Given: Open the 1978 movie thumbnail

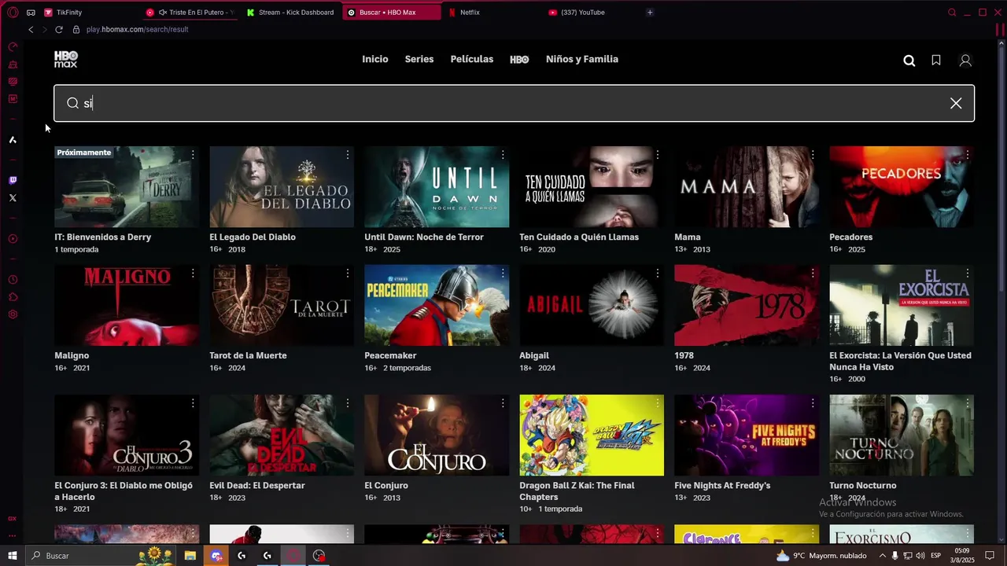Looking at the screenshot, I should pos(747,305).
